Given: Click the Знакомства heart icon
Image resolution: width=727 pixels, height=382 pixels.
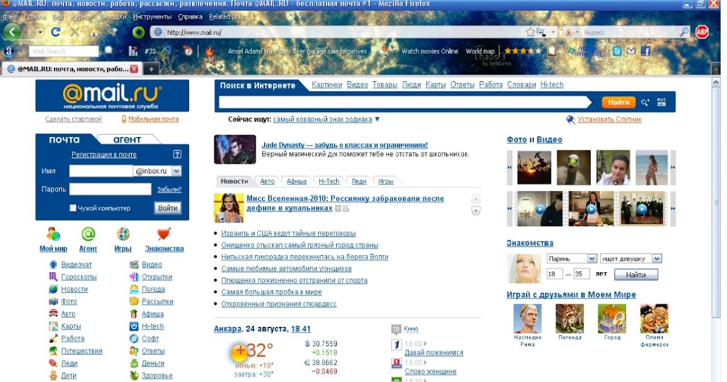Looking at the screenshot, I should tap(164, 234).
